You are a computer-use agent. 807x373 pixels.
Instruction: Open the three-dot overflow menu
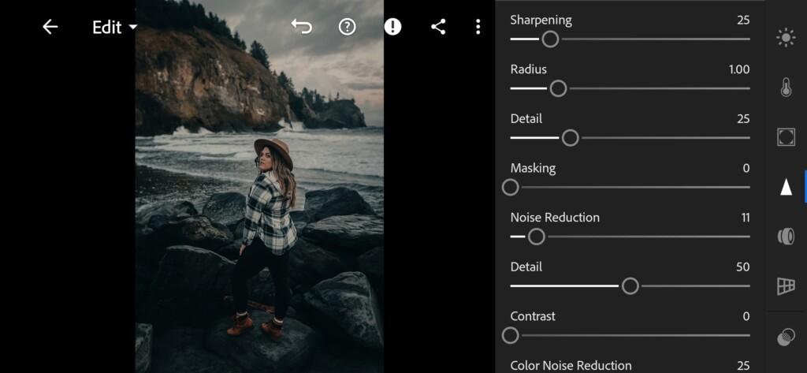coord(478,27)
